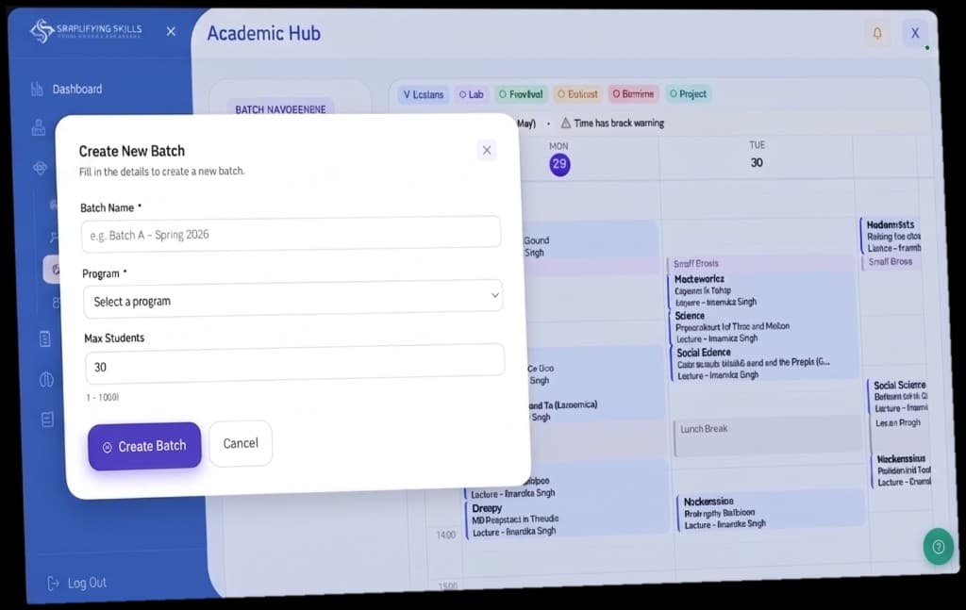
Task: Select Tuesday 30 column header
Action: [757, 155]
